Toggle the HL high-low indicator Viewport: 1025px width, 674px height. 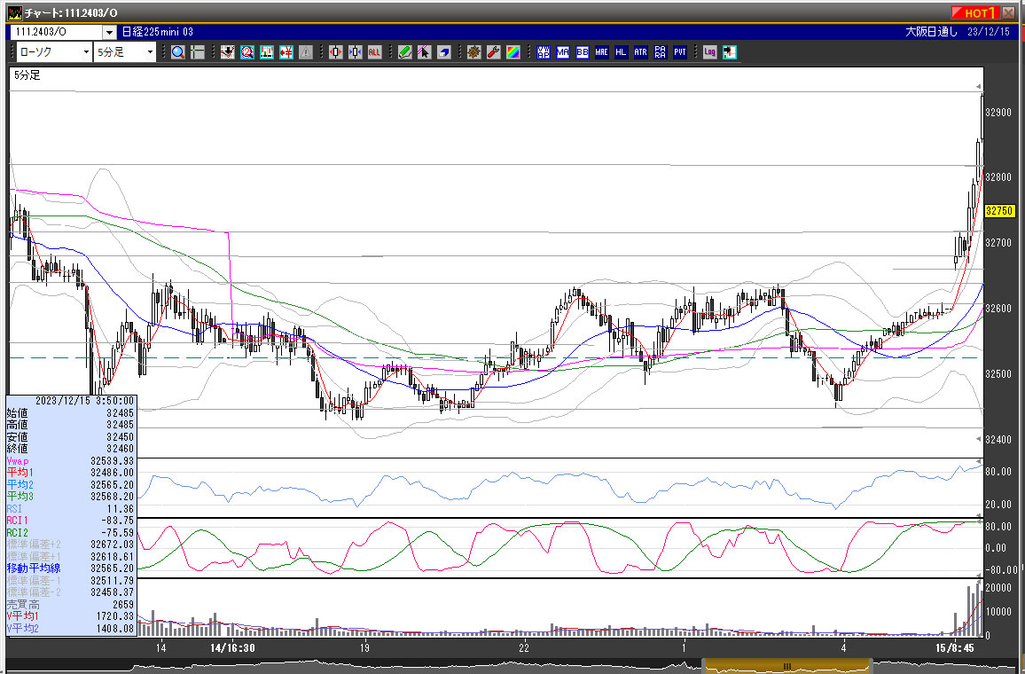[621, 52]
